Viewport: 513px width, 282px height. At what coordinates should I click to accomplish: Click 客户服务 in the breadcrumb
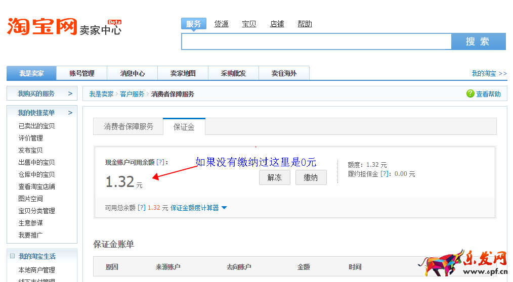click(x=132, y=94)
